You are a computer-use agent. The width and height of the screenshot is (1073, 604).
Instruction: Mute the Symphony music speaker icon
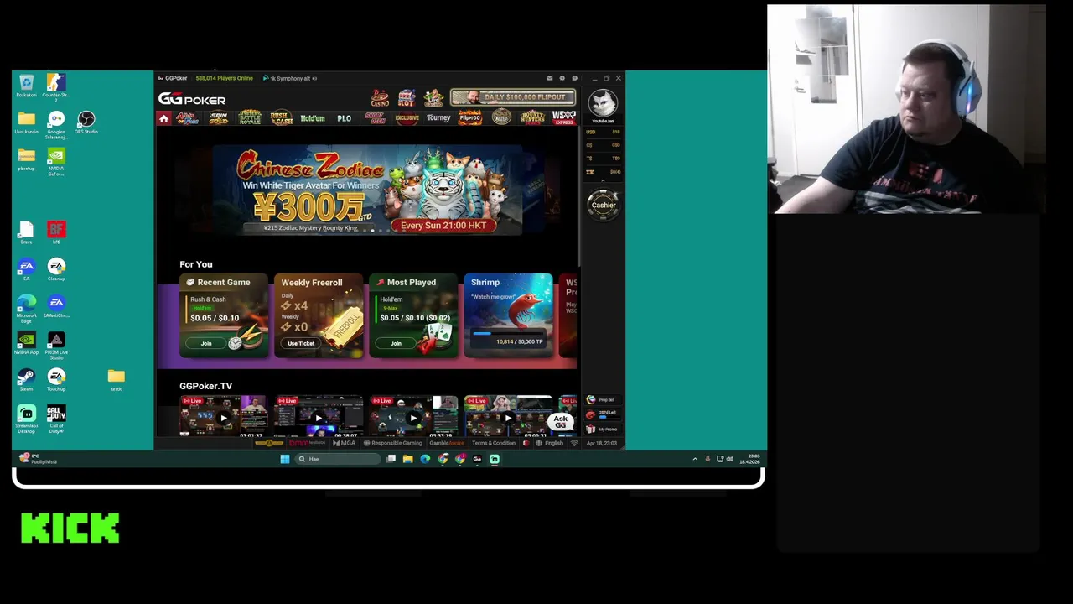coord(314,78)
